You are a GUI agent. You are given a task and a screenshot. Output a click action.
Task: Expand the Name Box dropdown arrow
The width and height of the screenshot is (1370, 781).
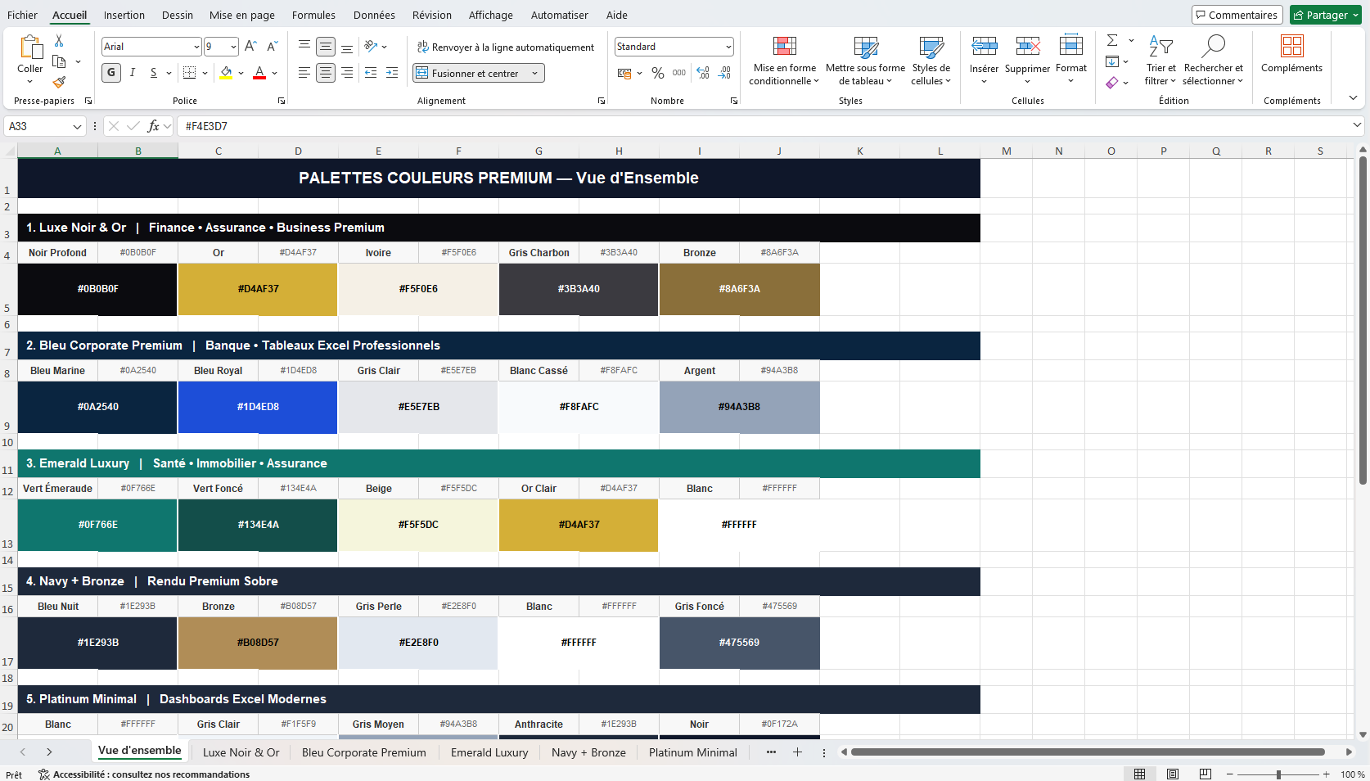click(77, 126)
